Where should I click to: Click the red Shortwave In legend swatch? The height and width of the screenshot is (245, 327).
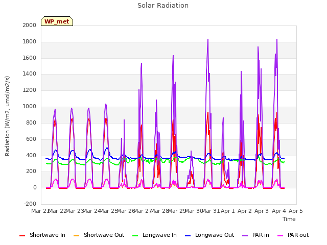(22, 236)
